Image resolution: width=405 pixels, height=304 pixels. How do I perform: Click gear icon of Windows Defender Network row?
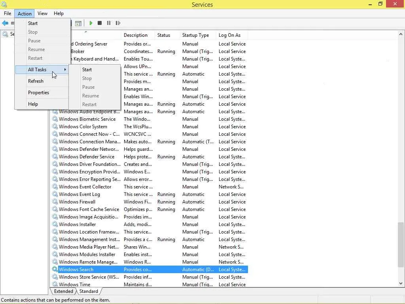tap(55, 149)
